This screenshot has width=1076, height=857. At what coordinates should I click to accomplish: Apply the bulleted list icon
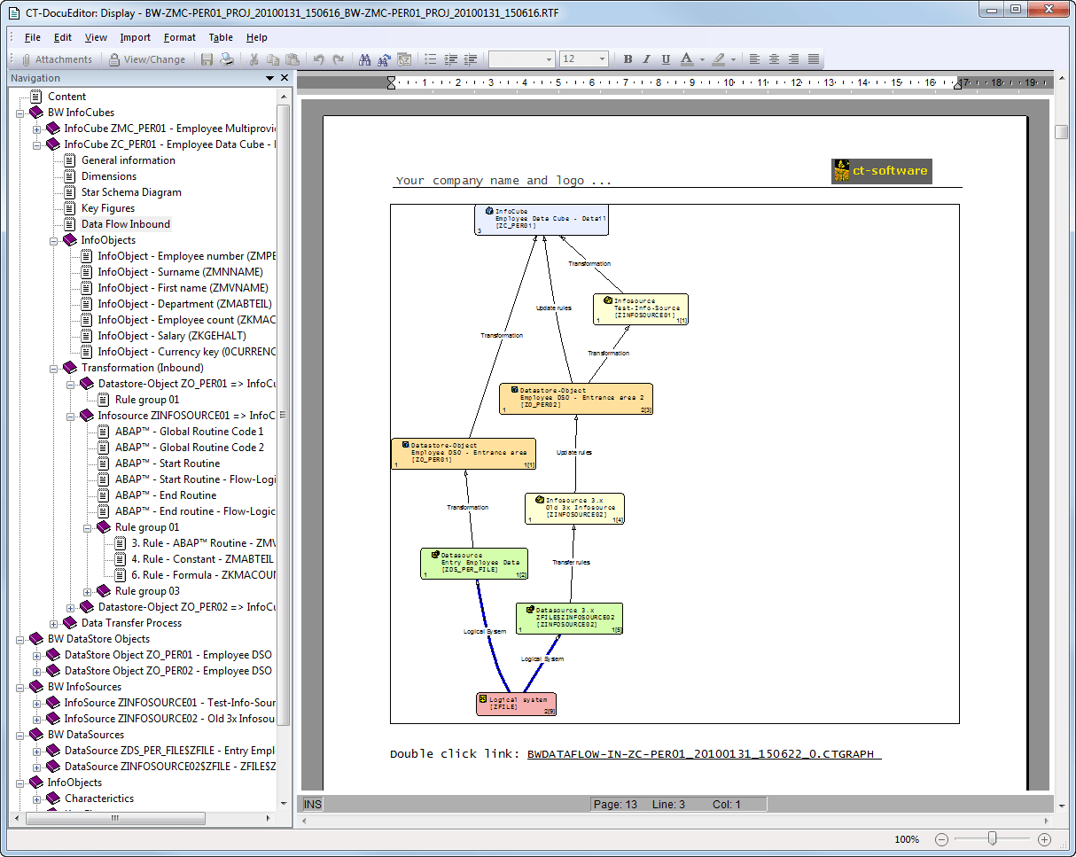[x=431, y=59]
